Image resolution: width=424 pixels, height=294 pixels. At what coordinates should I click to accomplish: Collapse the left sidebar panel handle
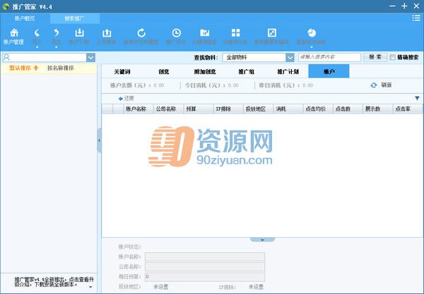pos(99,140)
